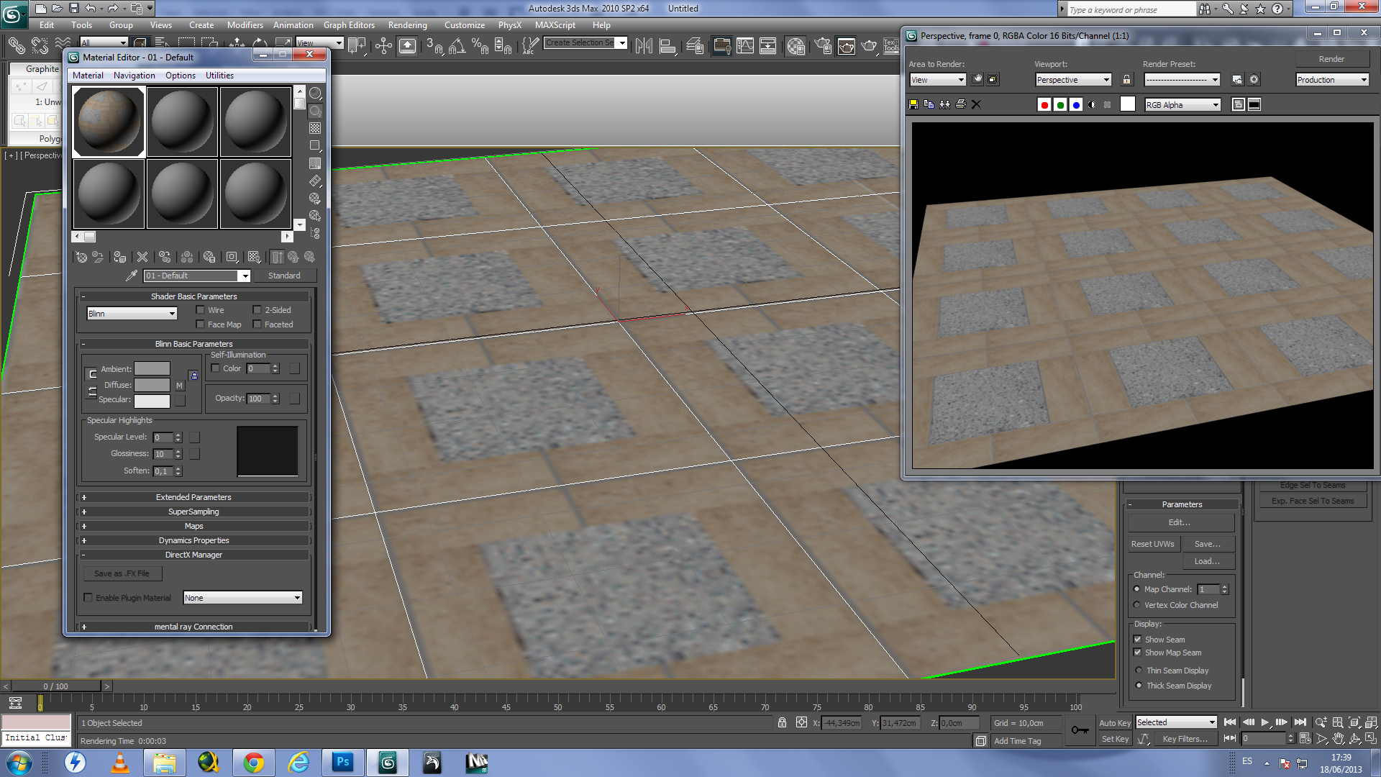Click the Render button
This screenshot has height=777, width=1381.
1331,59
